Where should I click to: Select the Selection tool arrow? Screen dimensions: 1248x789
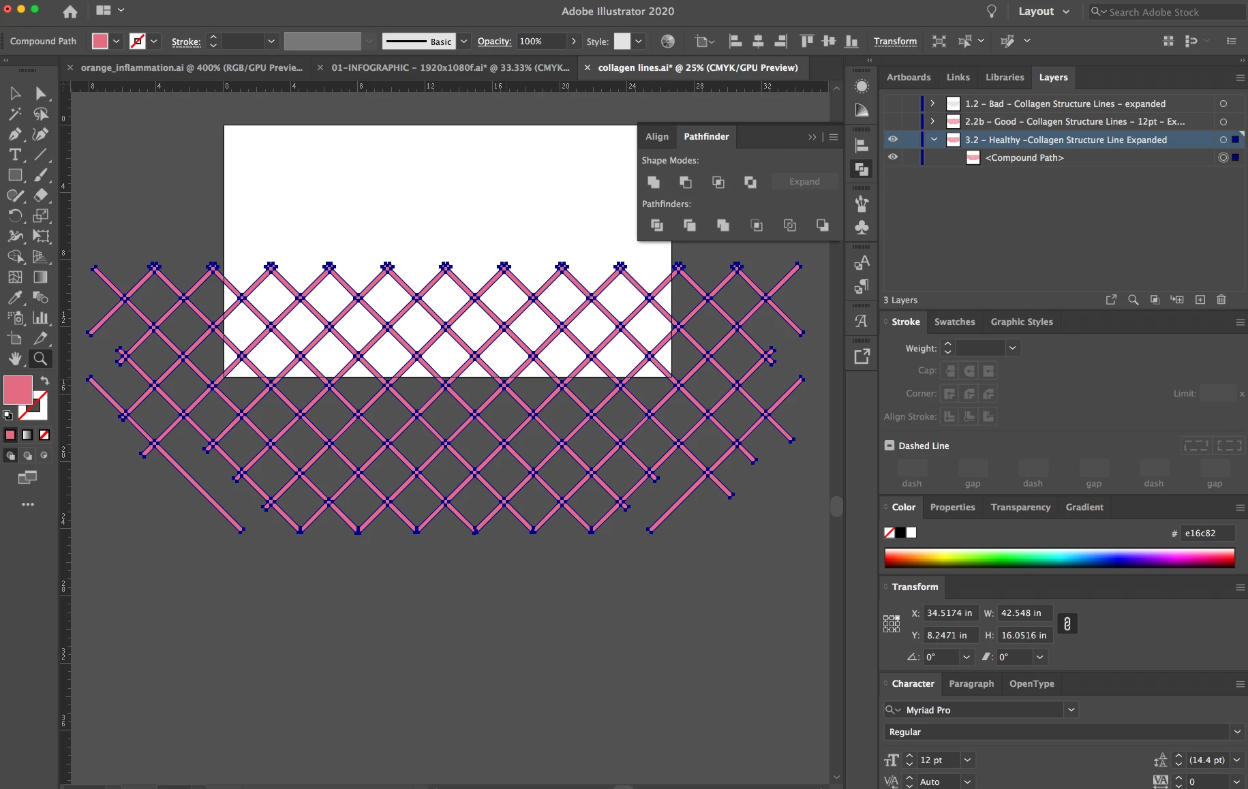15,93
